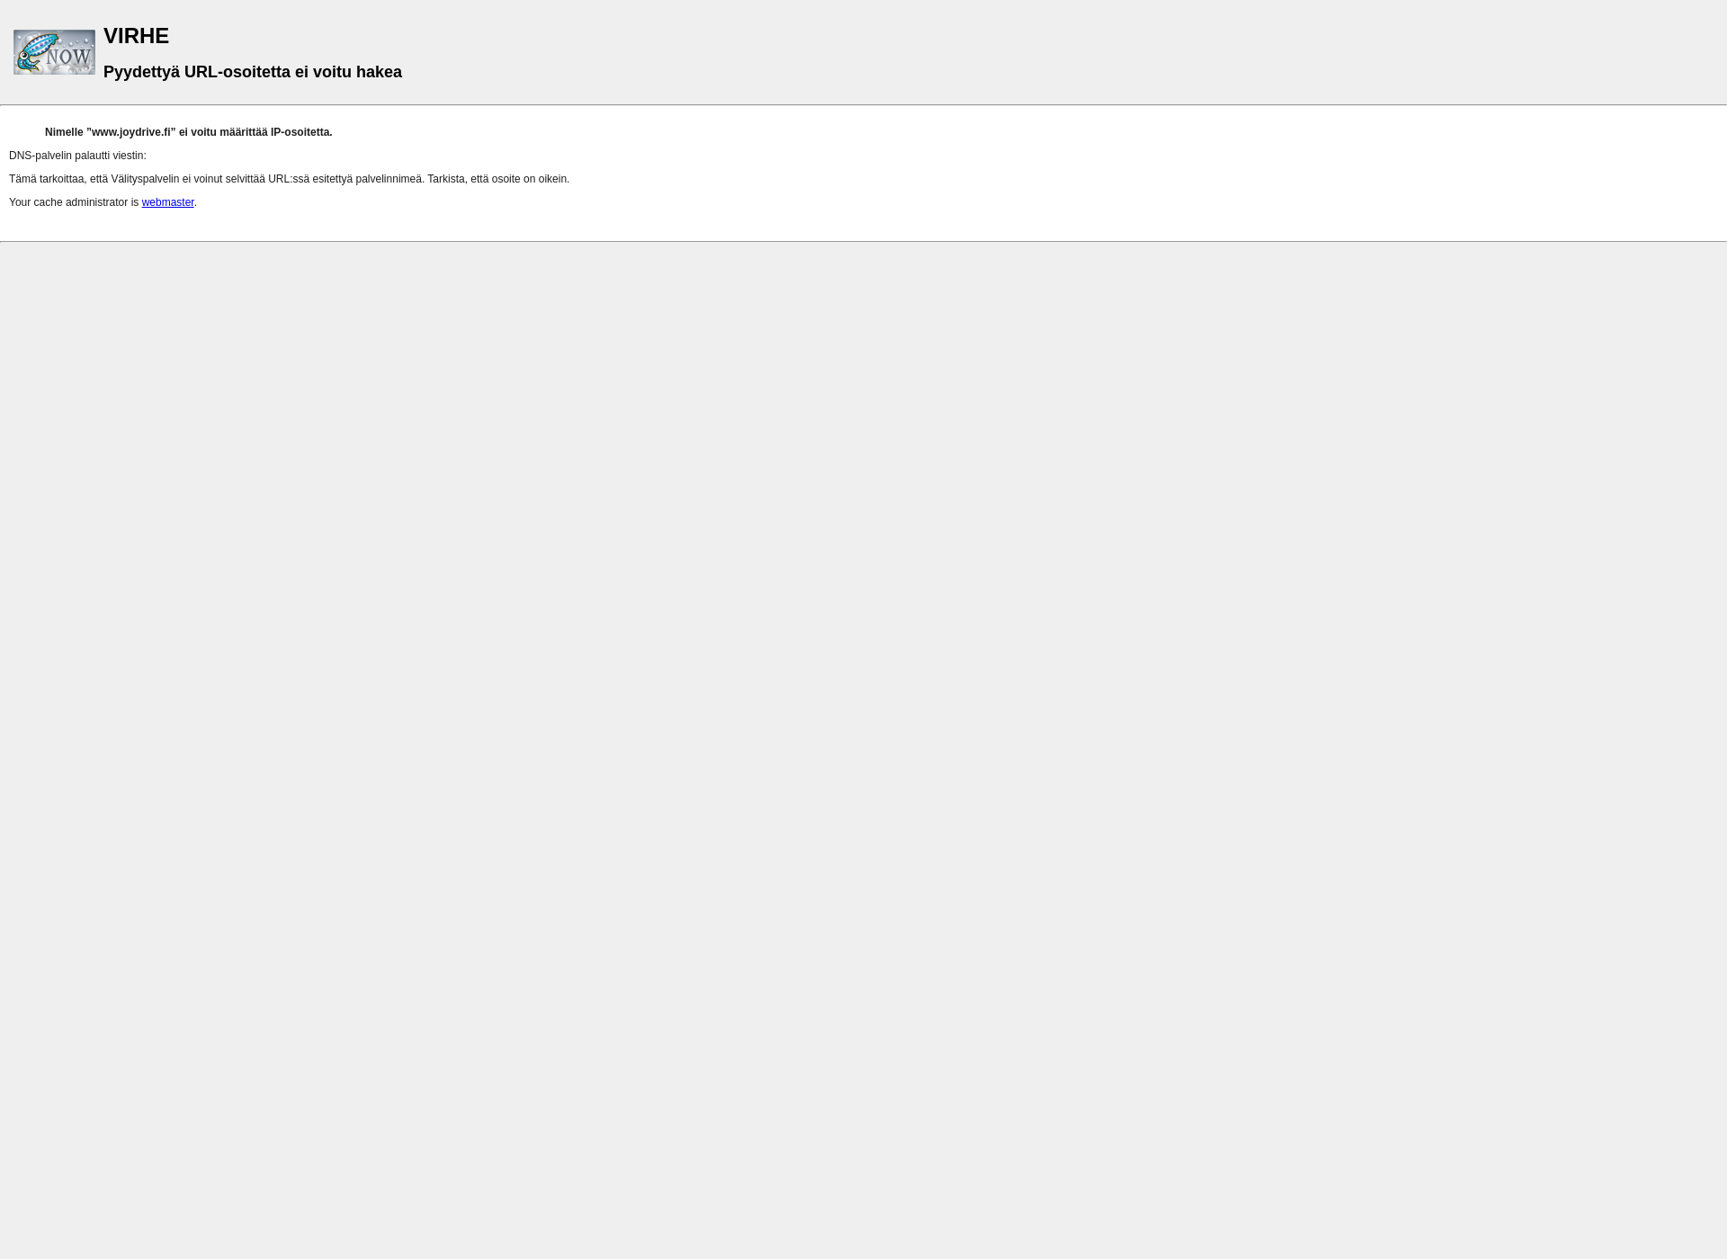Select the DNS error message text
Screen dimensions: 1727x1259
click(188, 131)
